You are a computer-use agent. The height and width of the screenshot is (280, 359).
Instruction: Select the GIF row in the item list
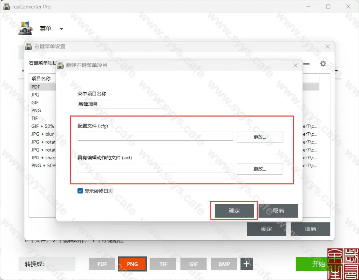42,102
